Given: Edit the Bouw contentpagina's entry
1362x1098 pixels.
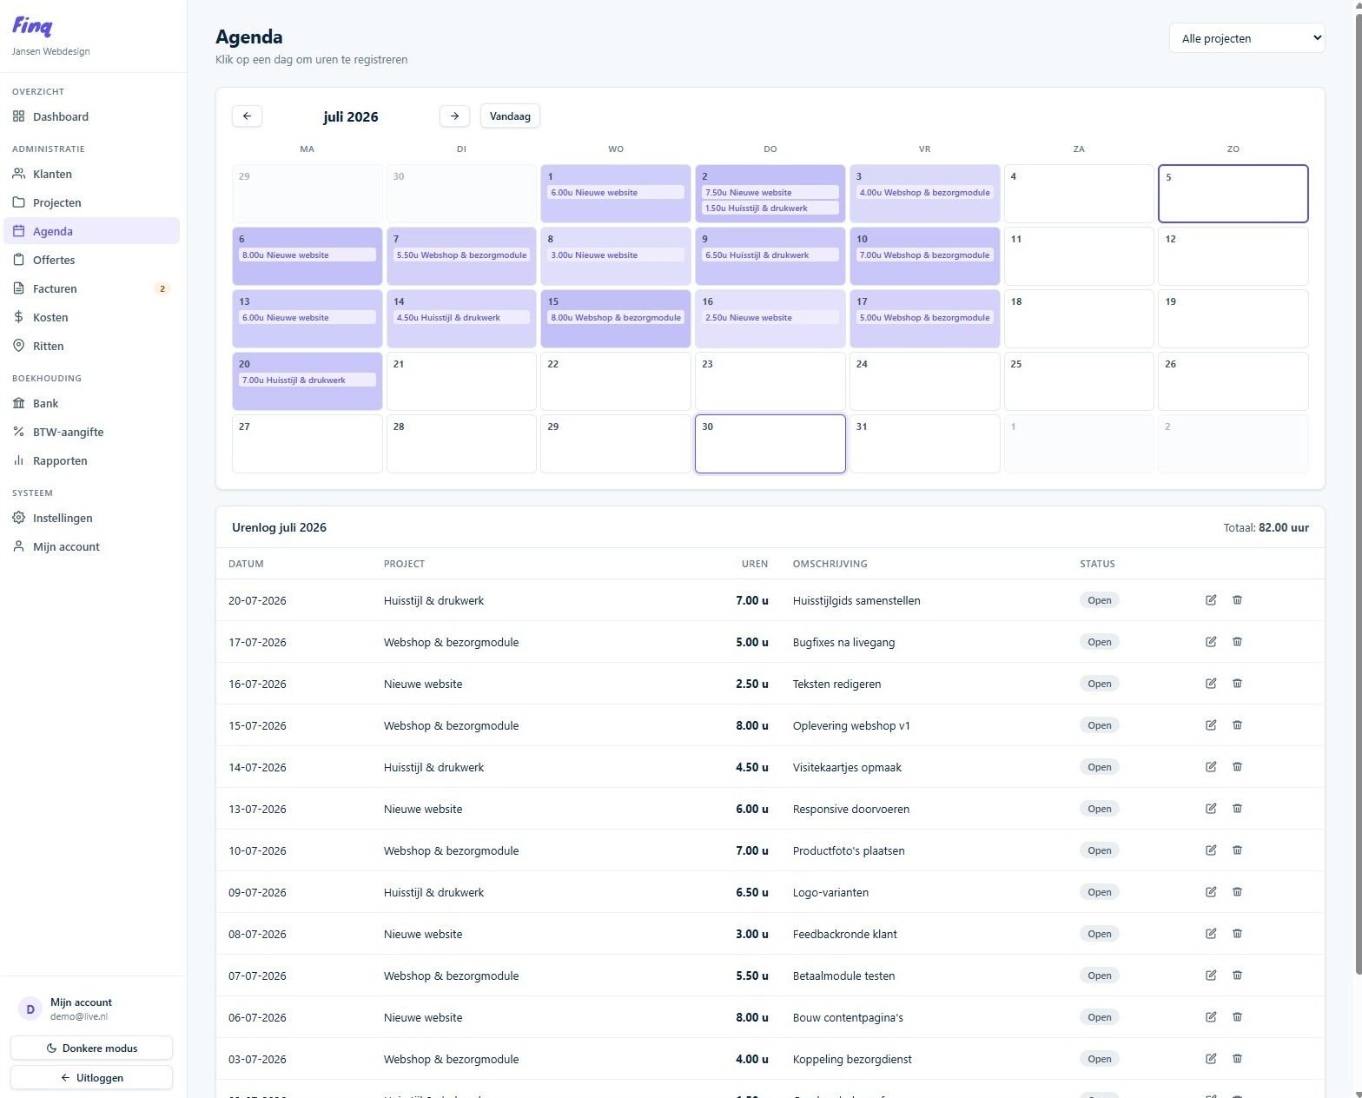Looking at the screenshot, I should pos(1211,1017).
